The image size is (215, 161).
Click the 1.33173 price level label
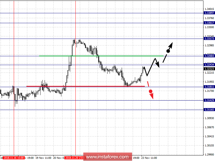pos(209,39)
